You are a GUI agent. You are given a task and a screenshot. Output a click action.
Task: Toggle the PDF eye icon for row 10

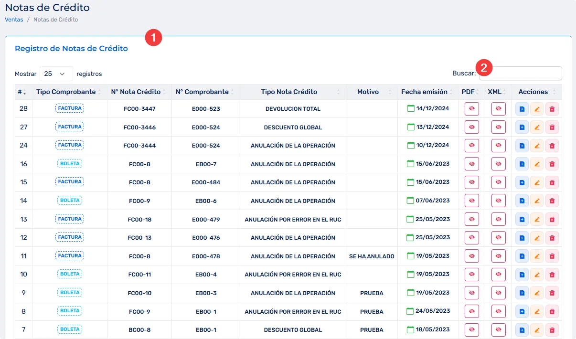pos(471,275)
